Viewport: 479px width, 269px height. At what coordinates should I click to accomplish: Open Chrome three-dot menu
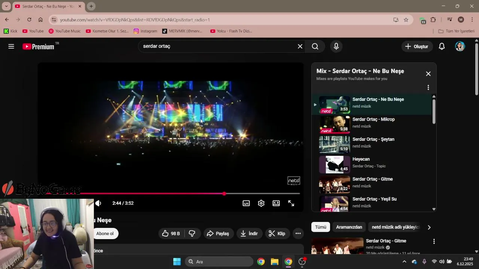tap(472, 20)
